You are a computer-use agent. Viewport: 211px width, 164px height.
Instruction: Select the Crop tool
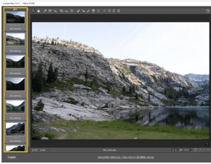62,11
